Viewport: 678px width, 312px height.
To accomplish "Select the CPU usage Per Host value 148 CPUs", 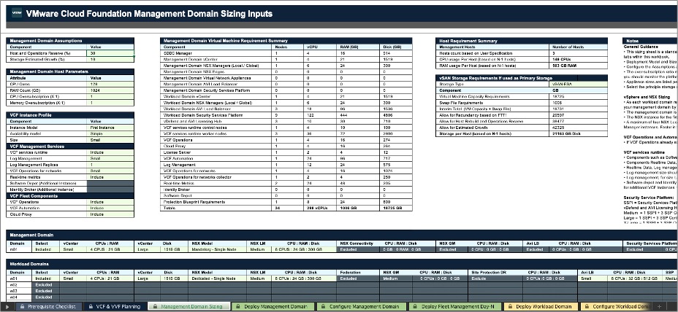I will [x=578, y=59].
